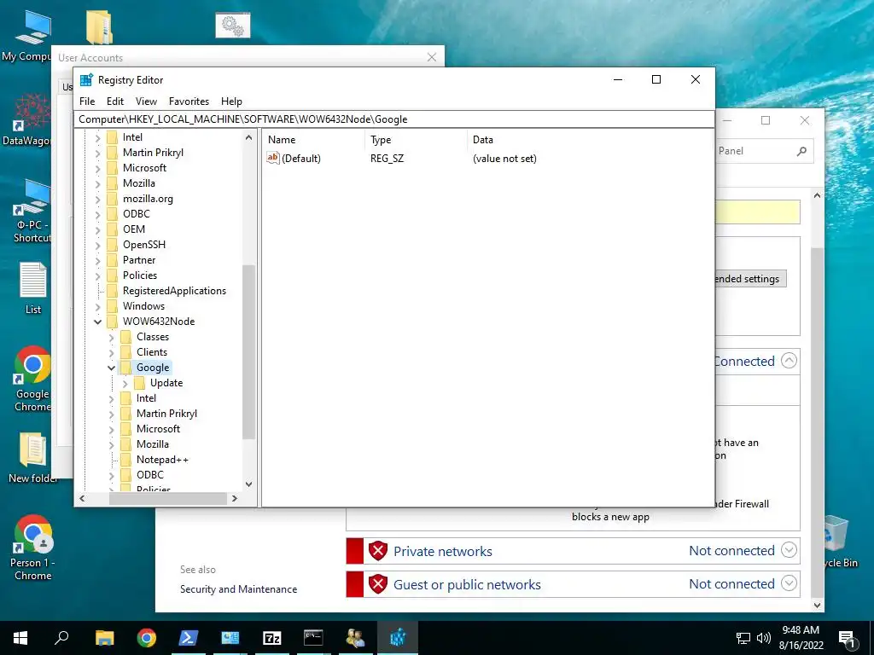Click the tree vertical scrollbar up arrow
Viewport: 874px width, 655px height.
coord(248,137)
